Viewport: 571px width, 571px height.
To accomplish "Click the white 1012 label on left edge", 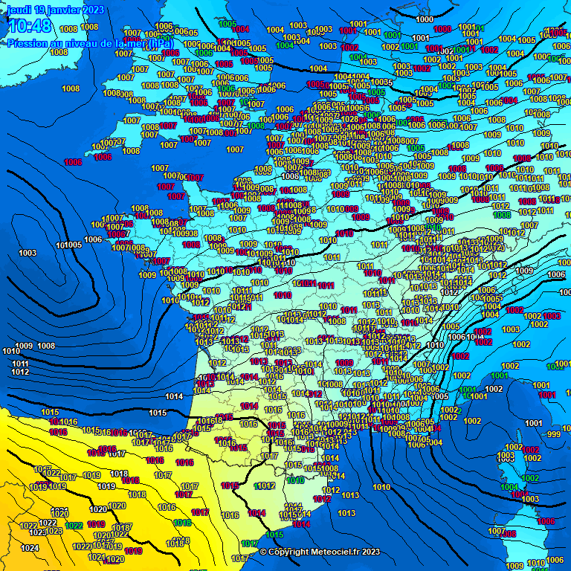I will pos(20,372).
